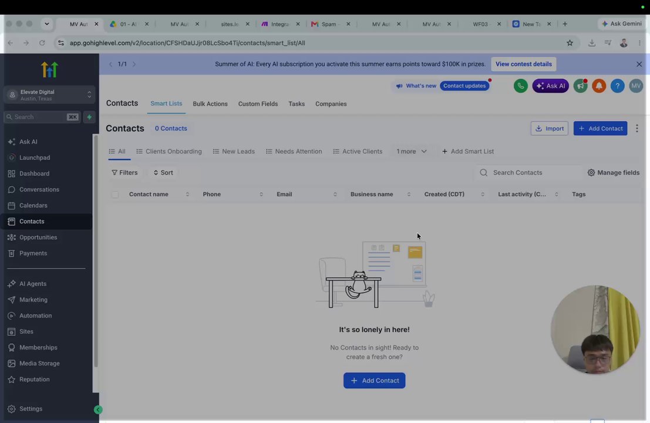The width and height of the screenshot is (650, 423).
Task: Expand the 1 more smart lists dropdown
Action: tap(411, 152)
